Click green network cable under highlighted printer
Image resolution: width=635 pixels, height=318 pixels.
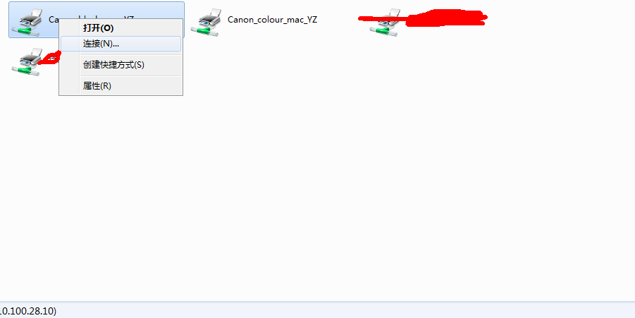point(26,31)
